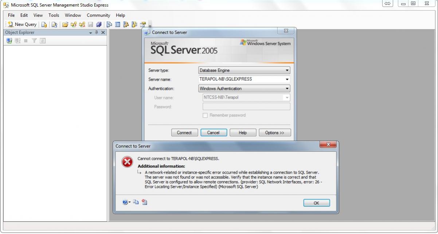Click the Connect button
This screenshot has height=234, width=438.
[x=184, y=132]
